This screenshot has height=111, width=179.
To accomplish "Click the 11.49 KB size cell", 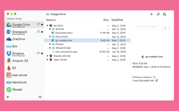I will tap(104, 33).
